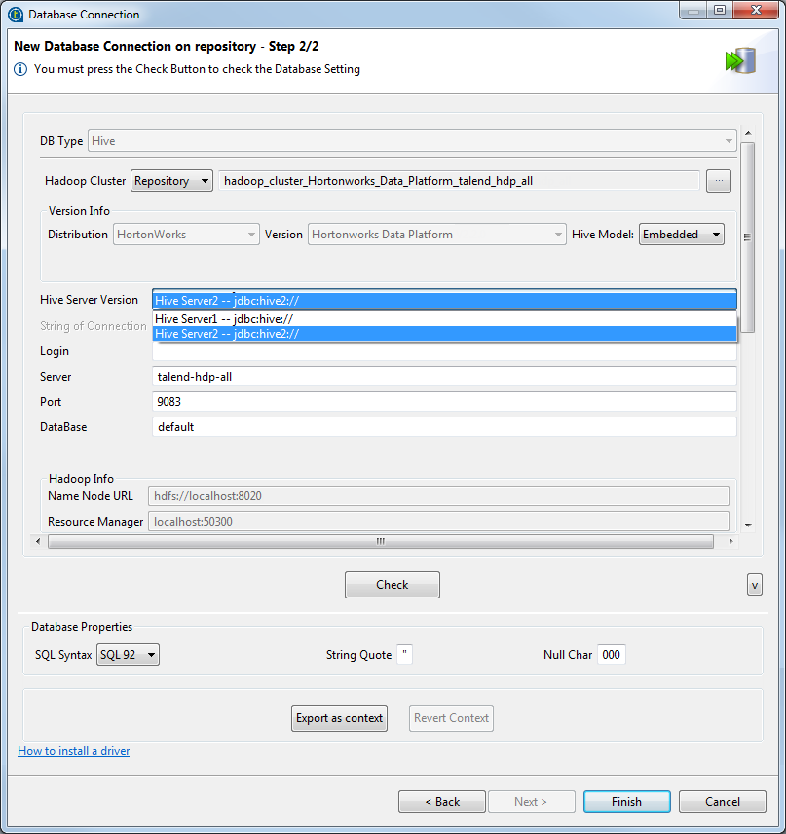
Task: Click the Server field containing talend-hdp-all
Action: (444, 377)
